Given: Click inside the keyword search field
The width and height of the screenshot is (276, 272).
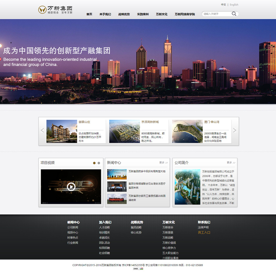Looking at the screenshot, I should [x=216, y=13].
